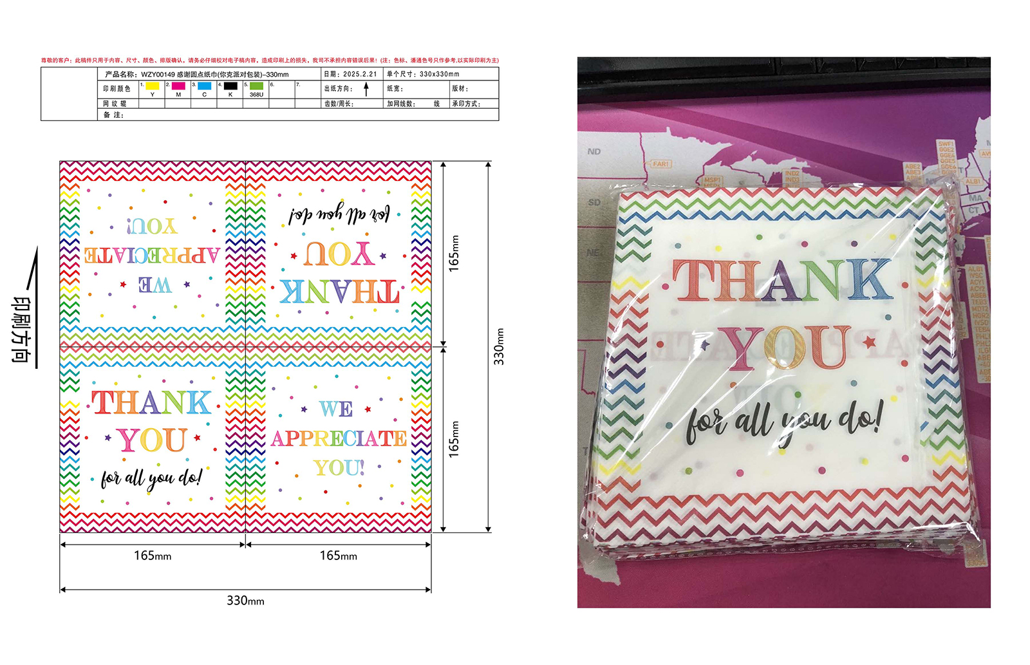Click the yellow Y color swatch
This screenshot has height=665, width=1030.
[153, 86]
